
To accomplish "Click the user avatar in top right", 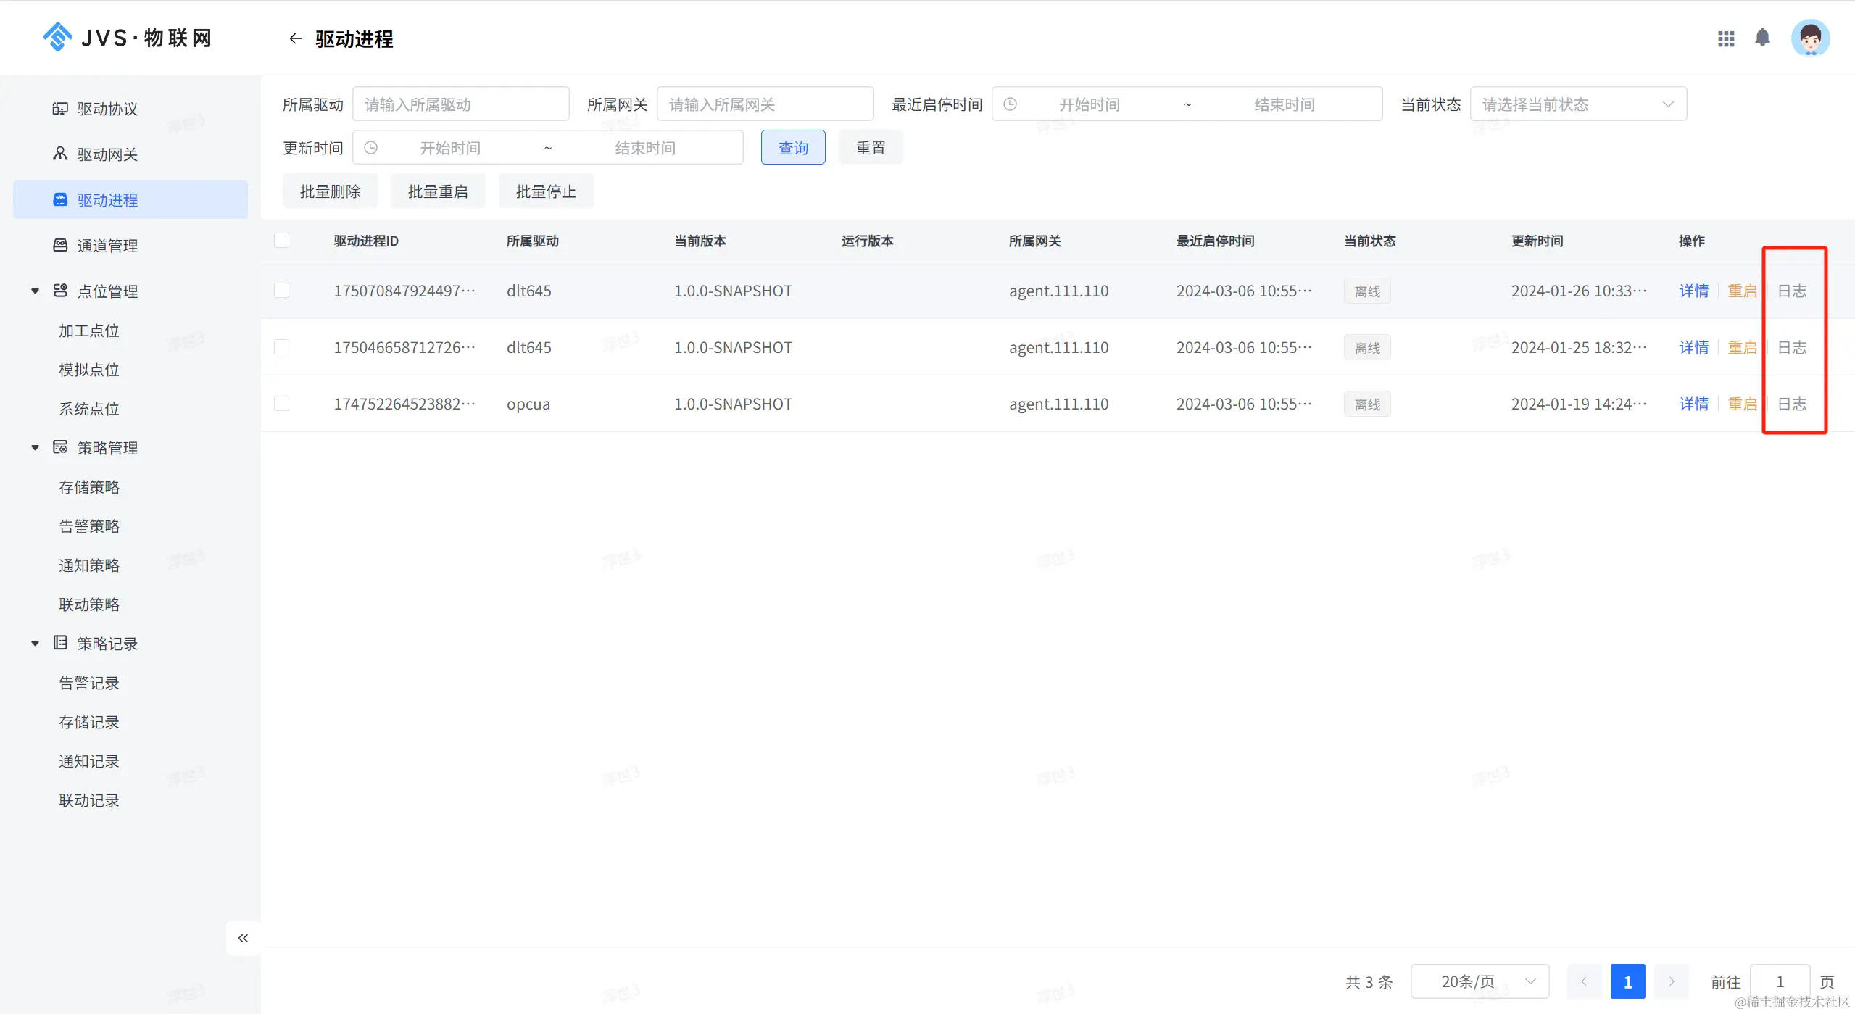I will point(1810,38).
